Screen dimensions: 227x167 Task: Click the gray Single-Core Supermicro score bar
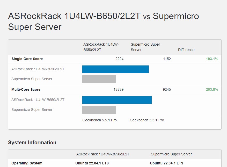(x=99, y=79)
